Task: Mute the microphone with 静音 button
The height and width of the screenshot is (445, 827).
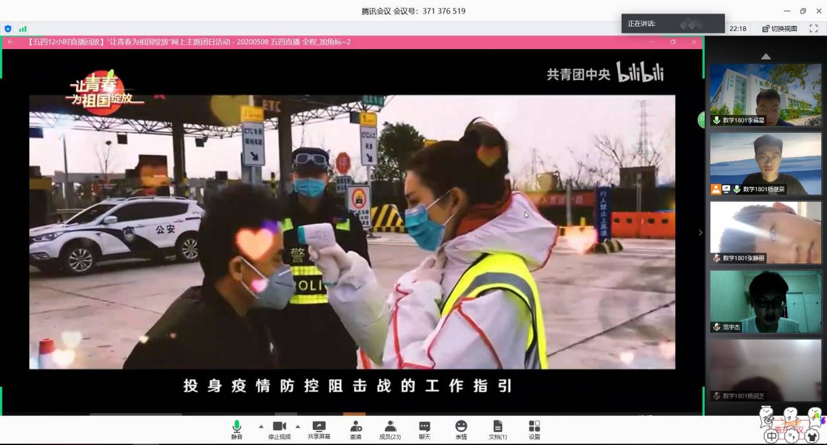Action: 237,429
